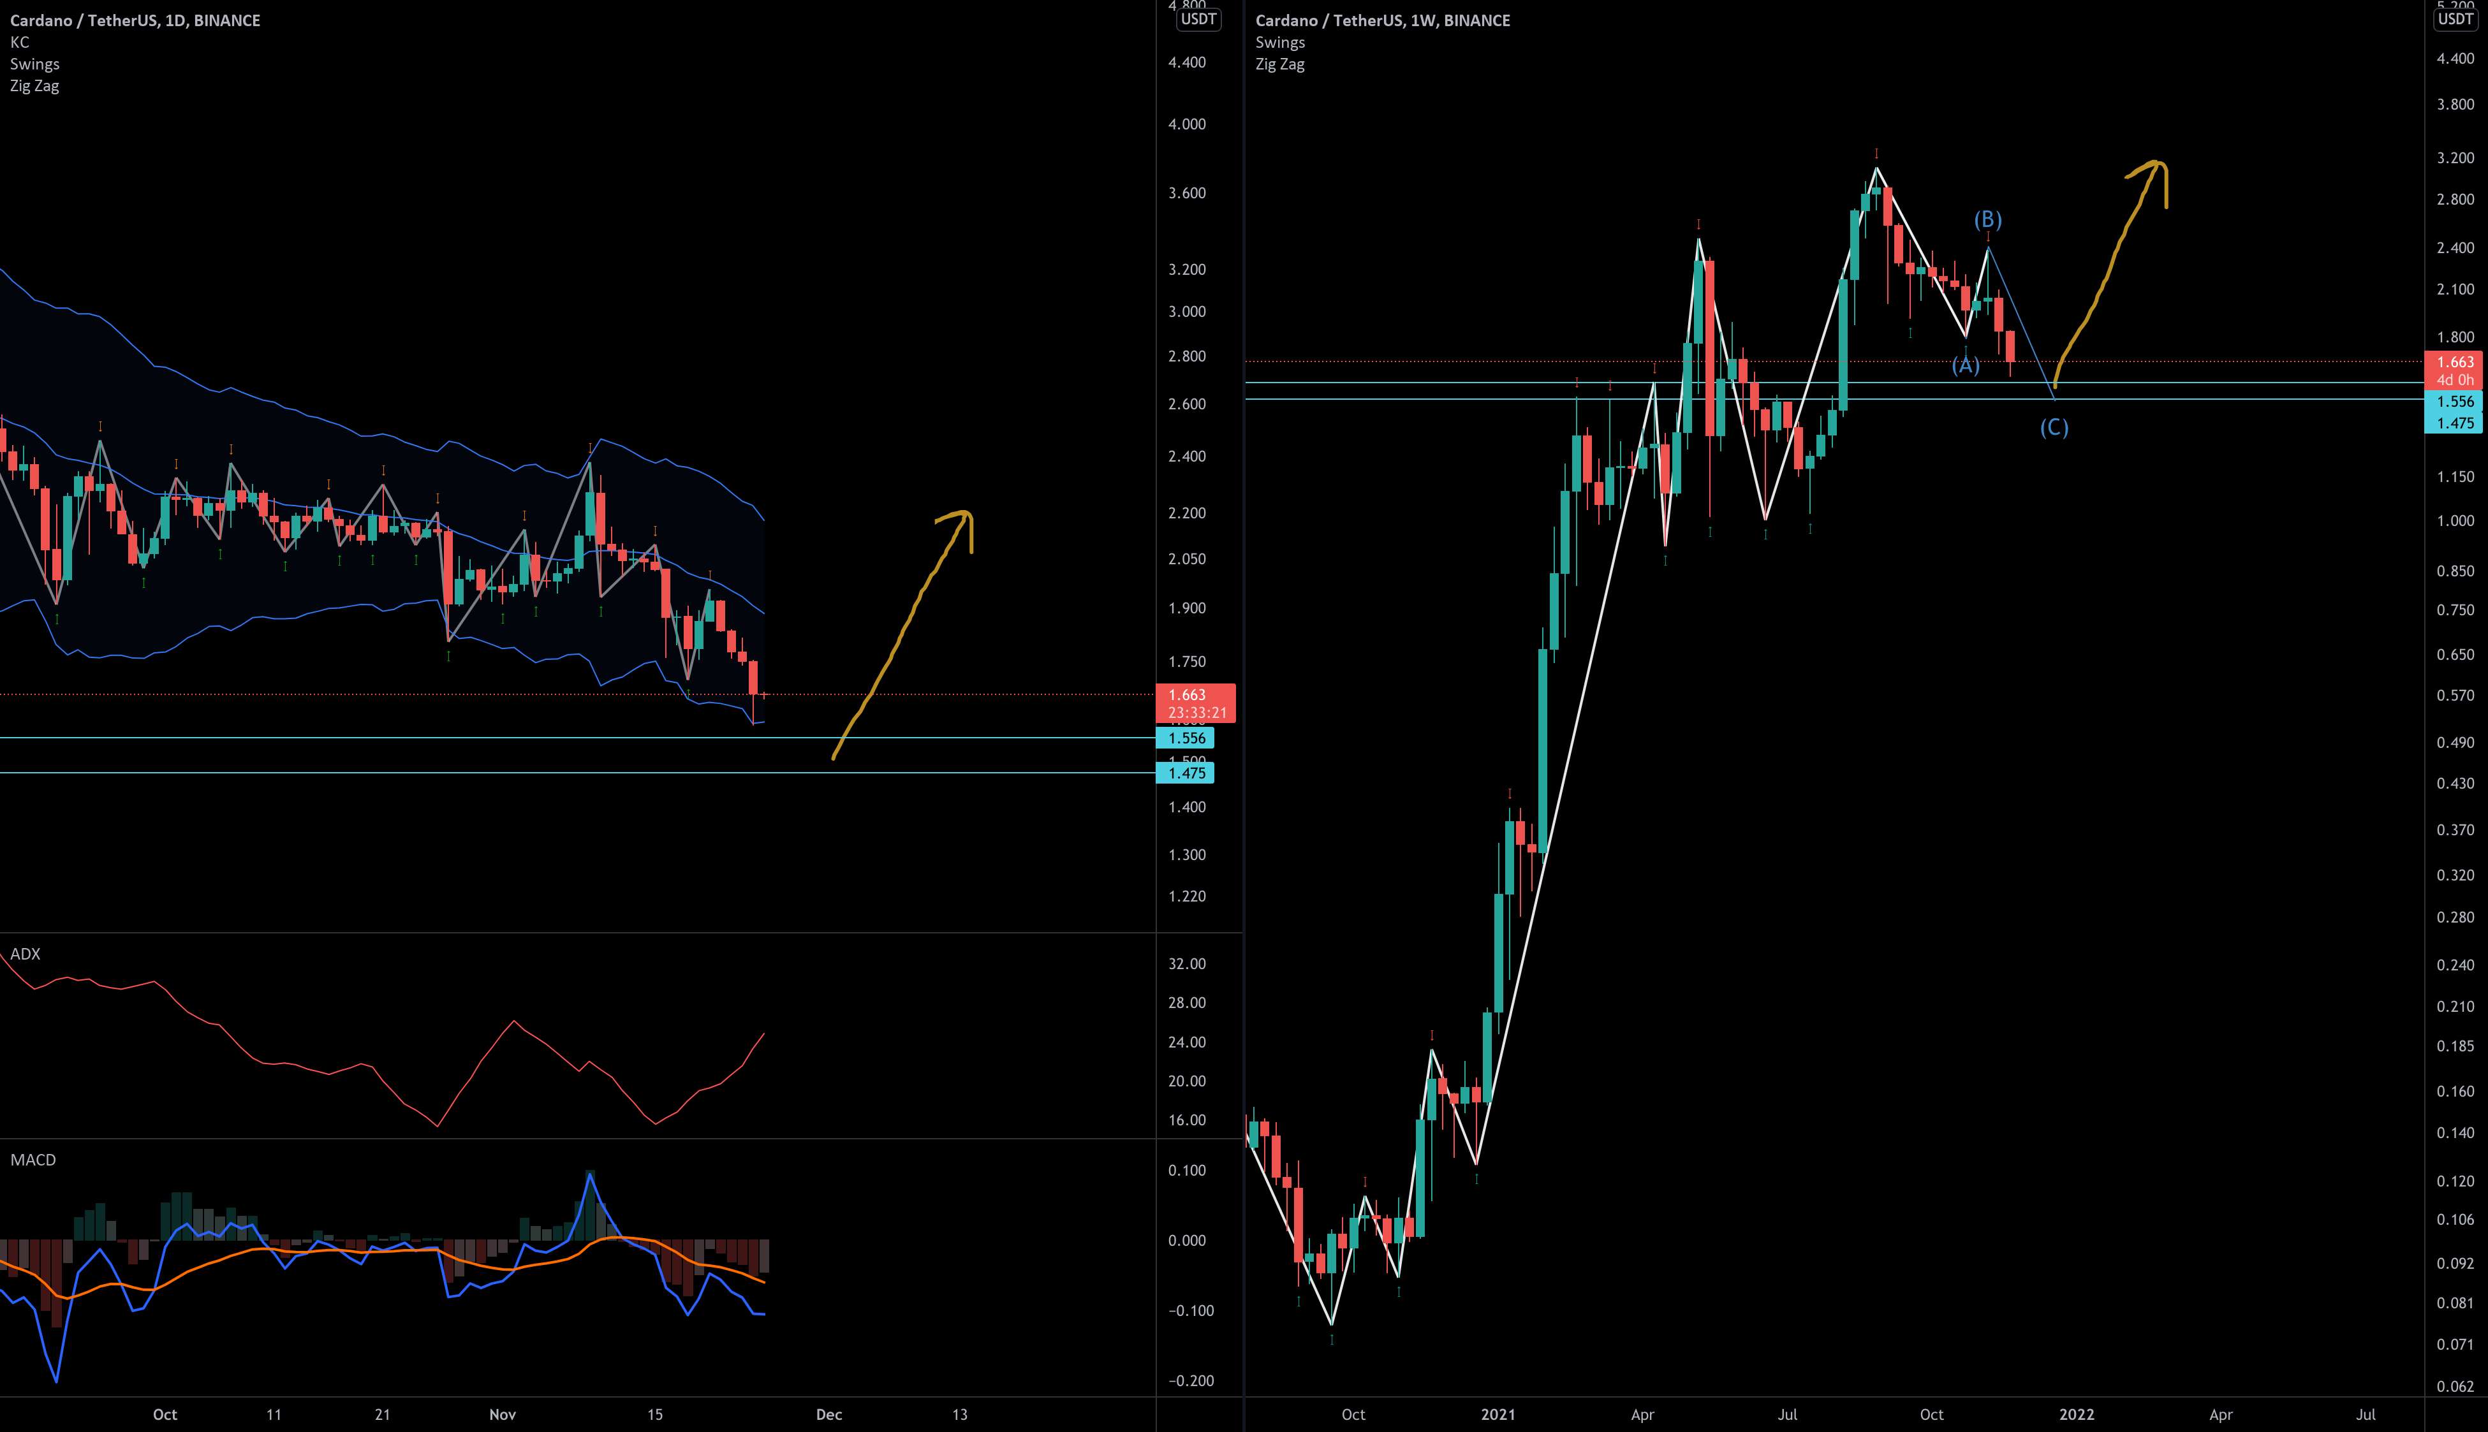Click the 4d 0h countdown on the 1W chart
2488x1432 pixels.
pos(2455,379)
